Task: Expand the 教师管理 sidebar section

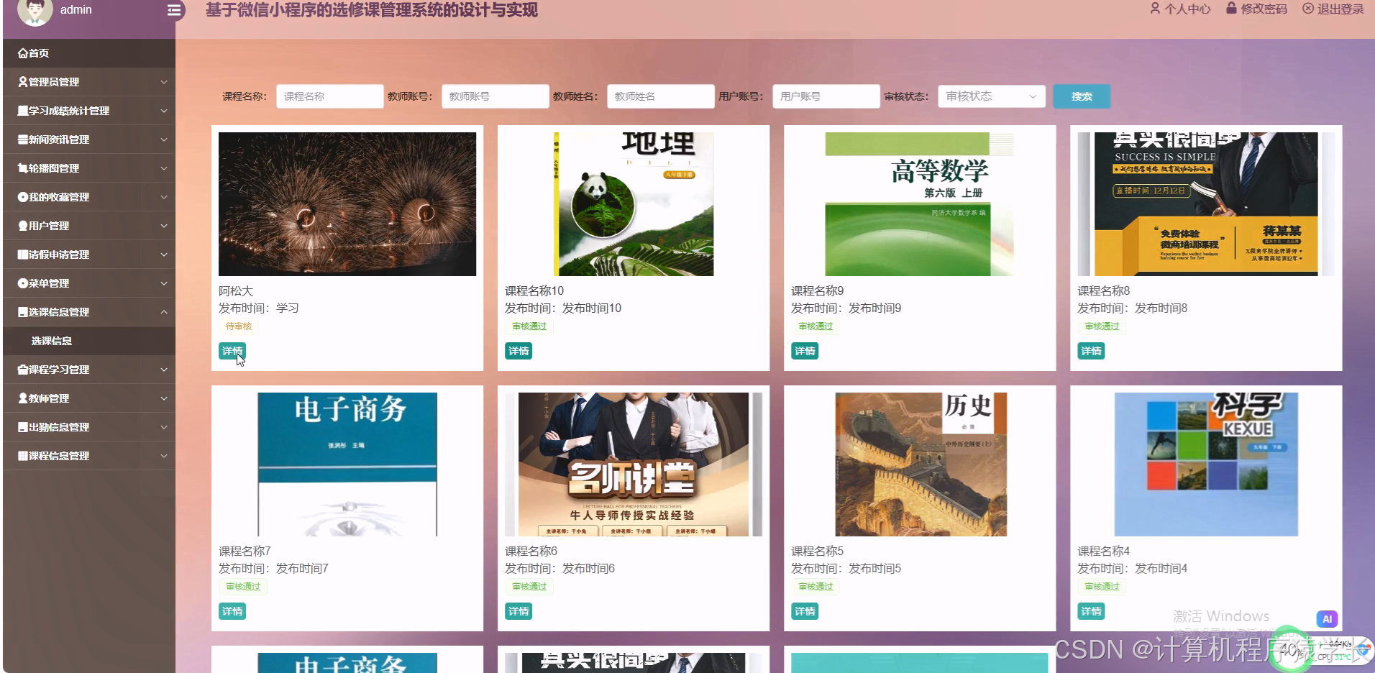Action: pyautogui.click(x=45, y=398)
